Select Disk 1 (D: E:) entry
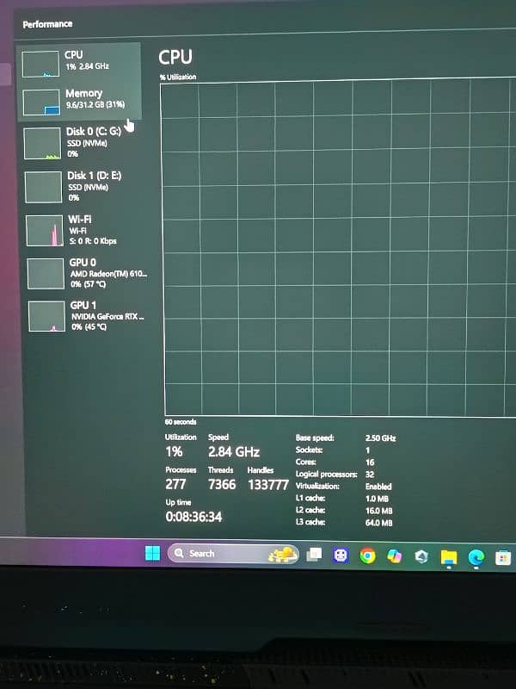 coord(83,187)
